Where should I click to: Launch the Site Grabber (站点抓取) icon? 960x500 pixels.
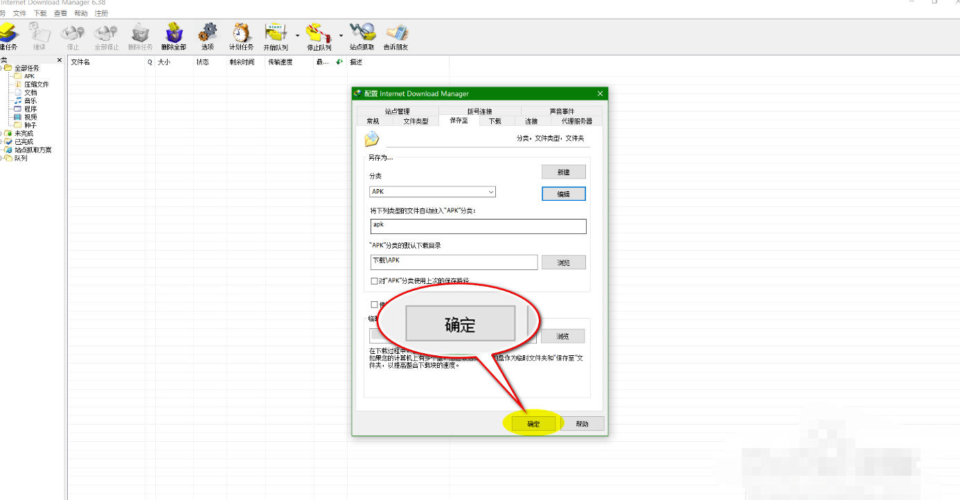click(362, 36)
